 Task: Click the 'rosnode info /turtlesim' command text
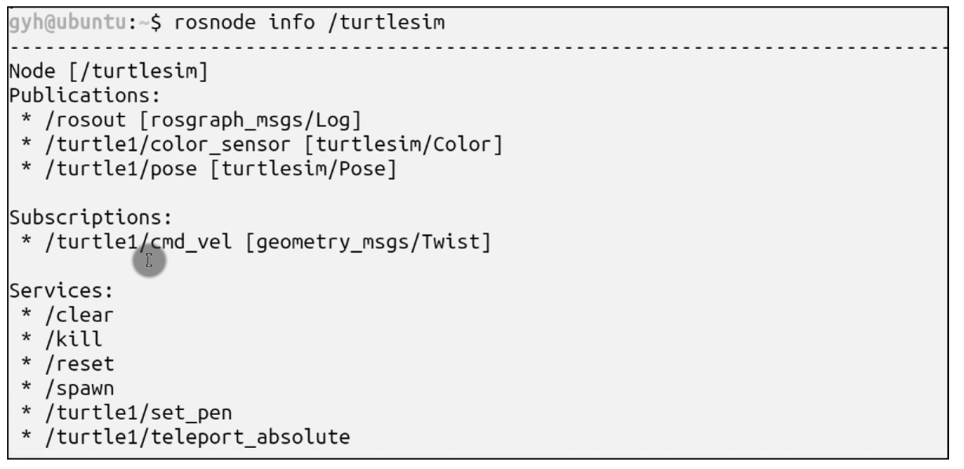point(310,24)
